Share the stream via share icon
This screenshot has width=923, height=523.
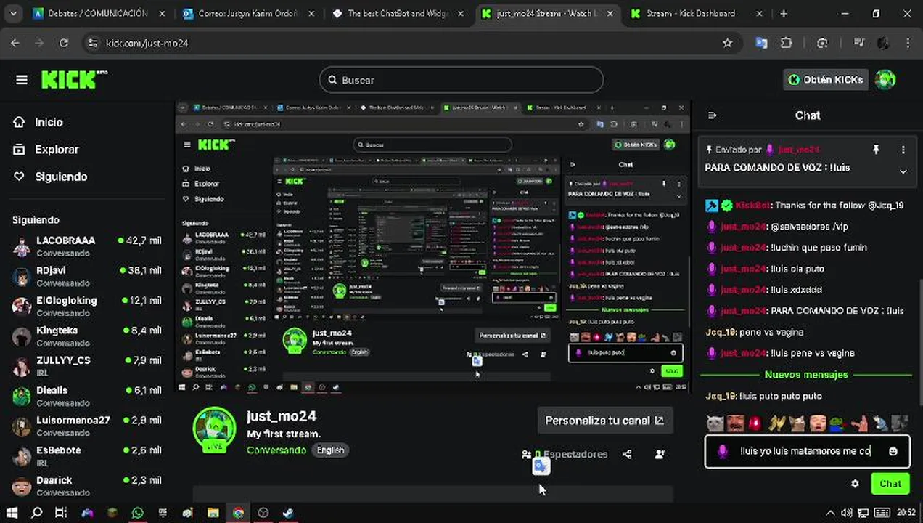pyautogui.click(x=627, y=454)
